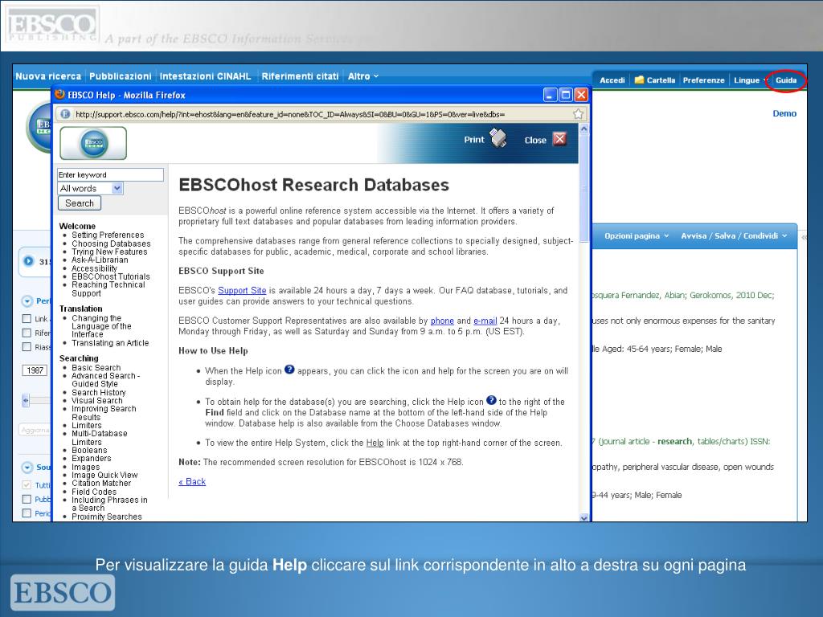Open 'Choosing Databases' help topic
Screen dimensions: 823x617
click(111, 243)
